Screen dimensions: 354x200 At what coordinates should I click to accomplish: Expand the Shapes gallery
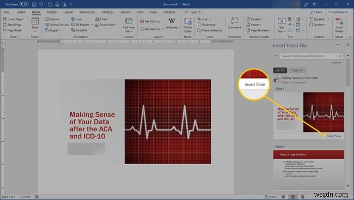(x=53, y=30)
